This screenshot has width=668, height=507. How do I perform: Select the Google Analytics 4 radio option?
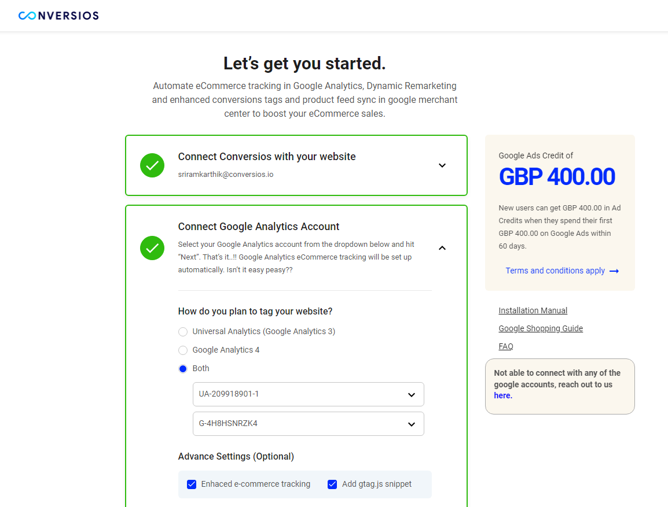pyautogui.click(x=183, y=350)
